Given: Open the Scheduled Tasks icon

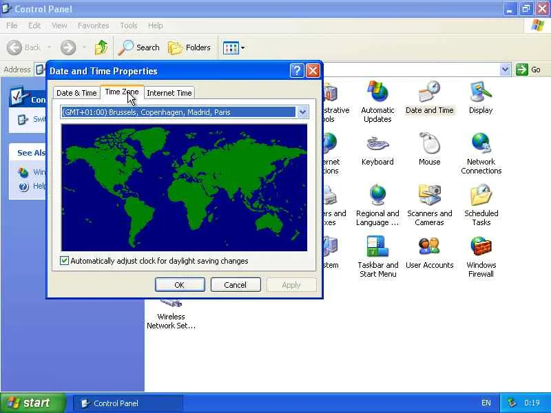Looking at the screenshot, I should point(481,205).
